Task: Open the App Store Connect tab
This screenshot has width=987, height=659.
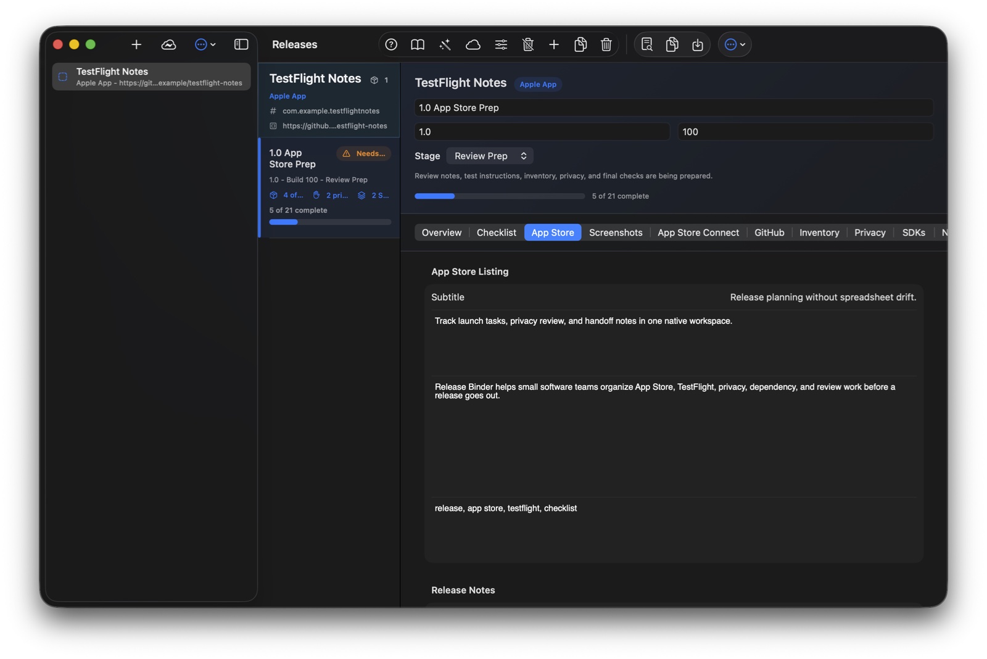Action: tap(698, 233)
